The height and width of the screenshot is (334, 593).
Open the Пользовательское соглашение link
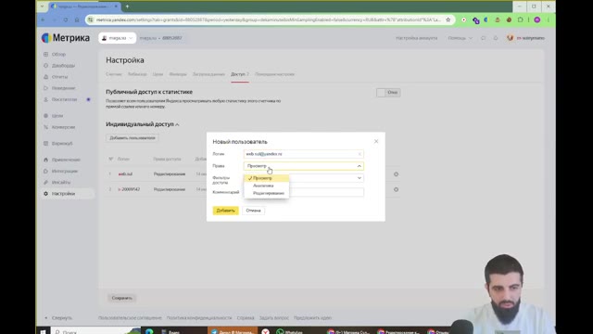(x=130, y=318)
